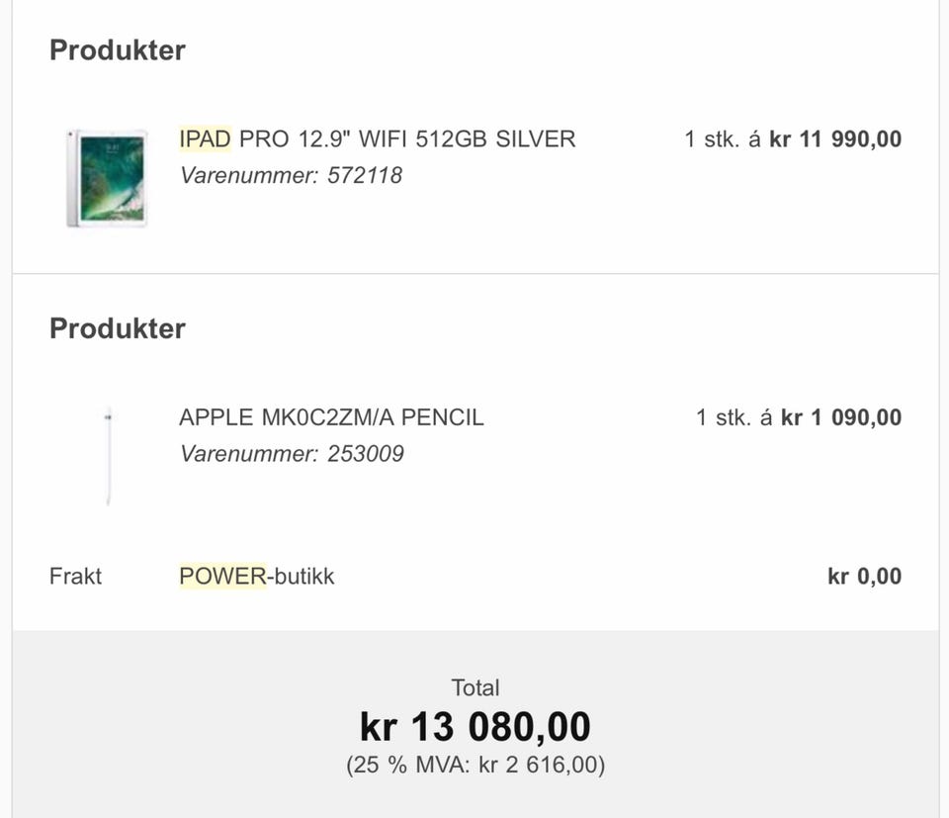The image size is (949, 818).
Task: Click the 25 % MVA tax line
Action: pyautogui.click(x=475, y=765)
